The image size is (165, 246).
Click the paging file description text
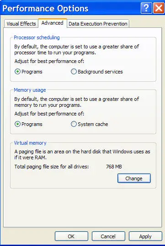[x=82, y=155]
